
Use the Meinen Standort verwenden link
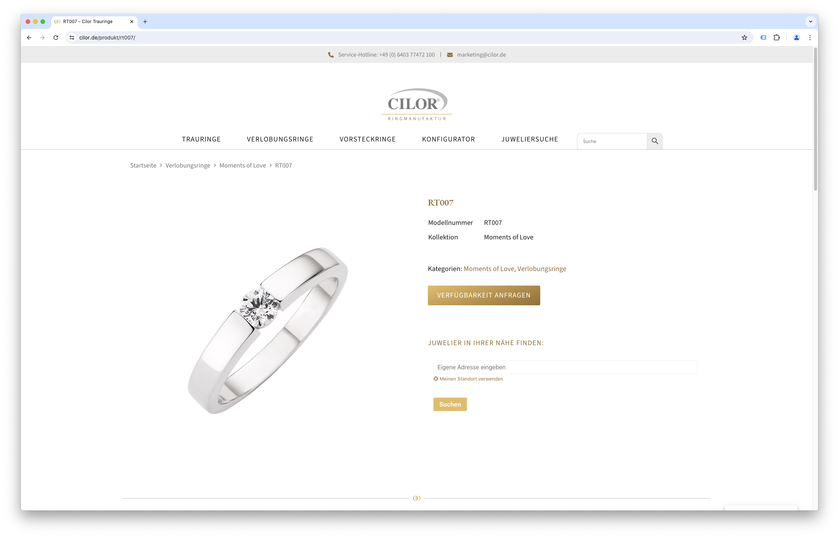click(x=468, y=379)
